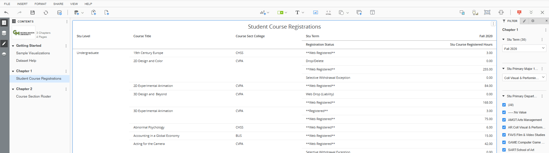
Task: Collapse the Chapter 2 section in Contents
Action: point(13,89)
